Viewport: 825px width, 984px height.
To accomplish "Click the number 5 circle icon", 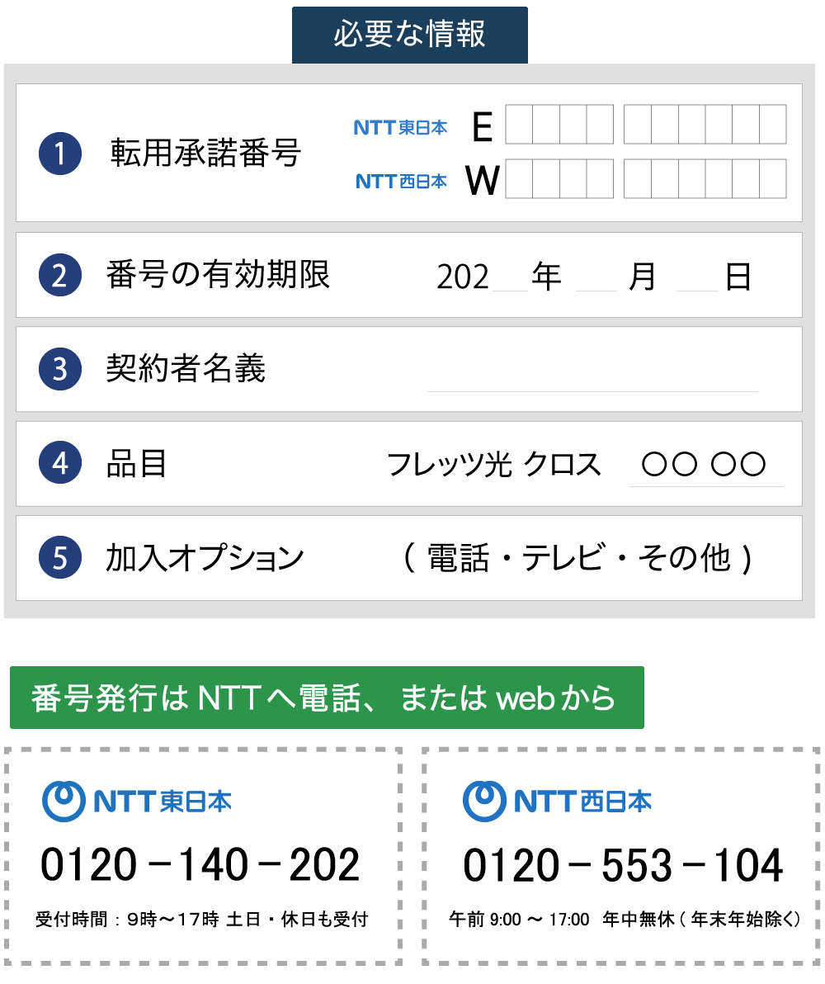I will coord(60,558).
